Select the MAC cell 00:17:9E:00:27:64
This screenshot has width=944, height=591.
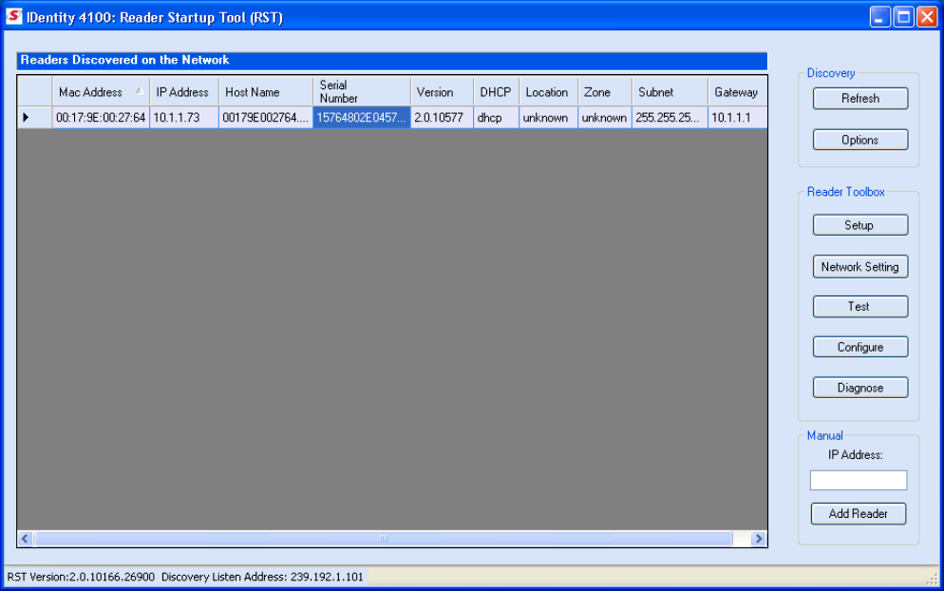click(101, 118)
